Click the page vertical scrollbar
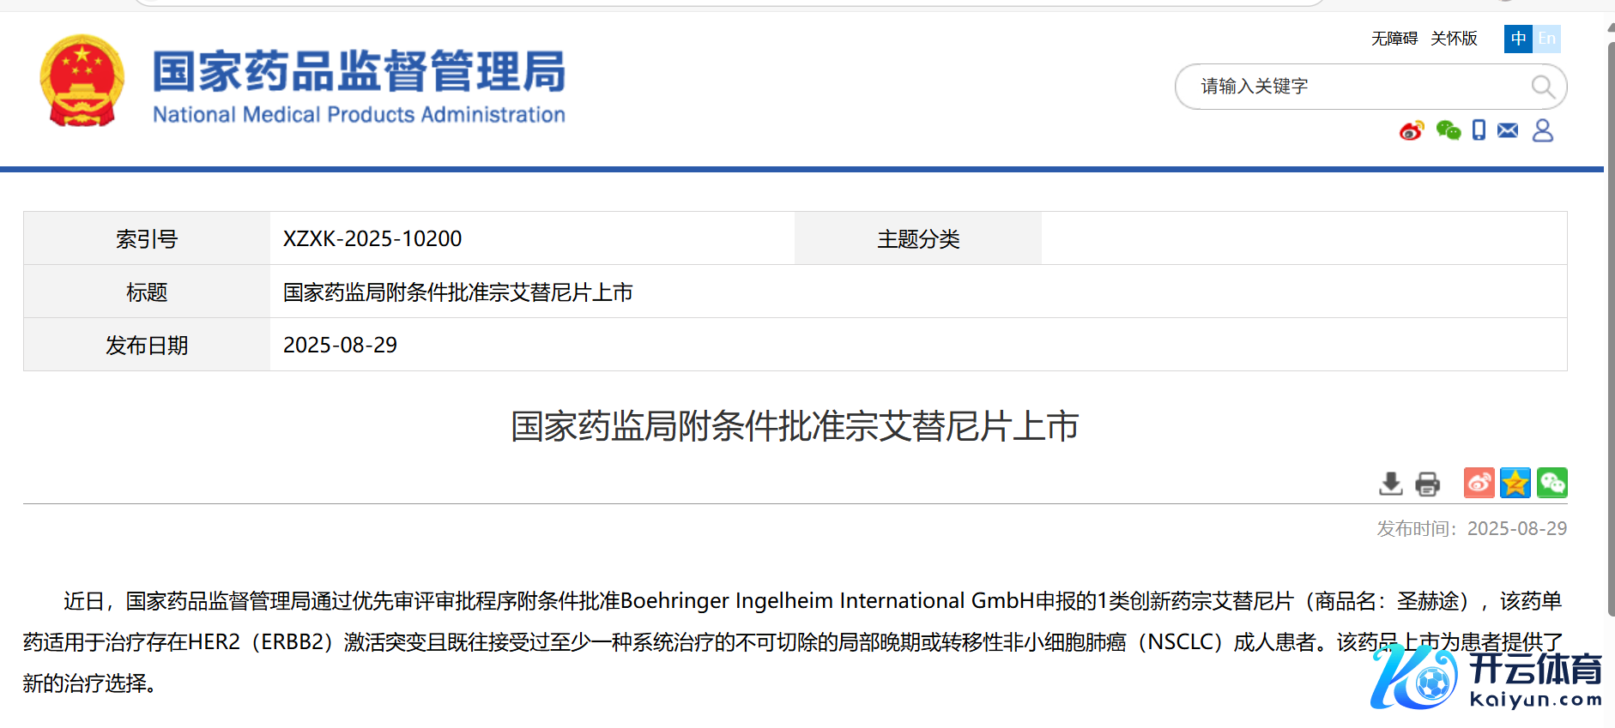Screen dimensions: 1615x728 pyautogui.click(x=1610, y=326)
